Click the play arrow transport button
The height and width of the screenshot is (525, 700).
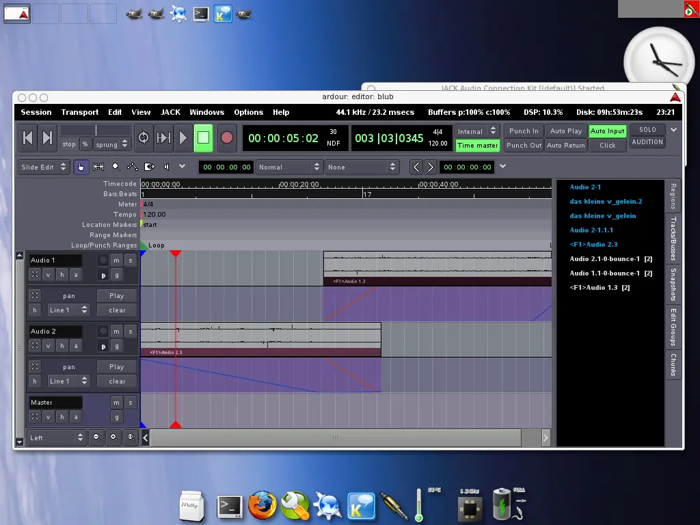click(x=183, y=137)
